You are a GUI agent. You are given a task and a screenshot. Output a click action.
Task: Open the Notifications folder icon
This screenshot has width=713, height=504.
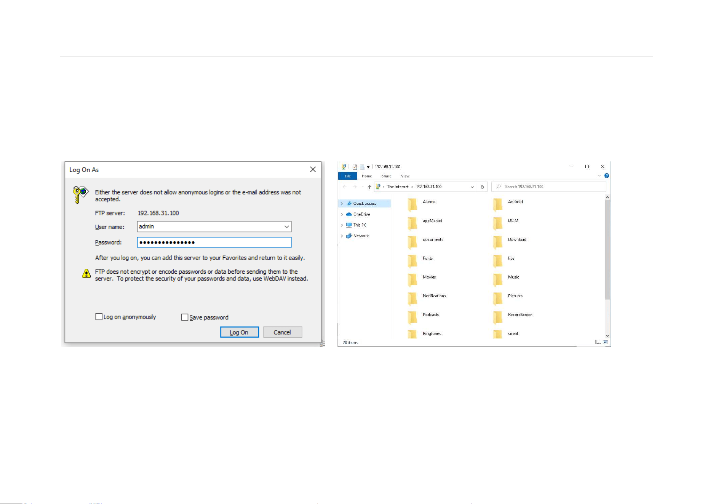tap(412, 299)
